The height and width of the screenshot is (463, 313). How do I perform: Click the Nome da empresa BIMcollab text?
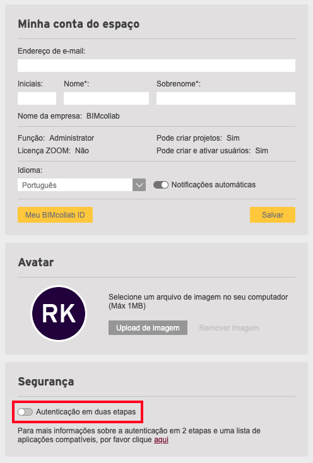(x=69, y=116)
